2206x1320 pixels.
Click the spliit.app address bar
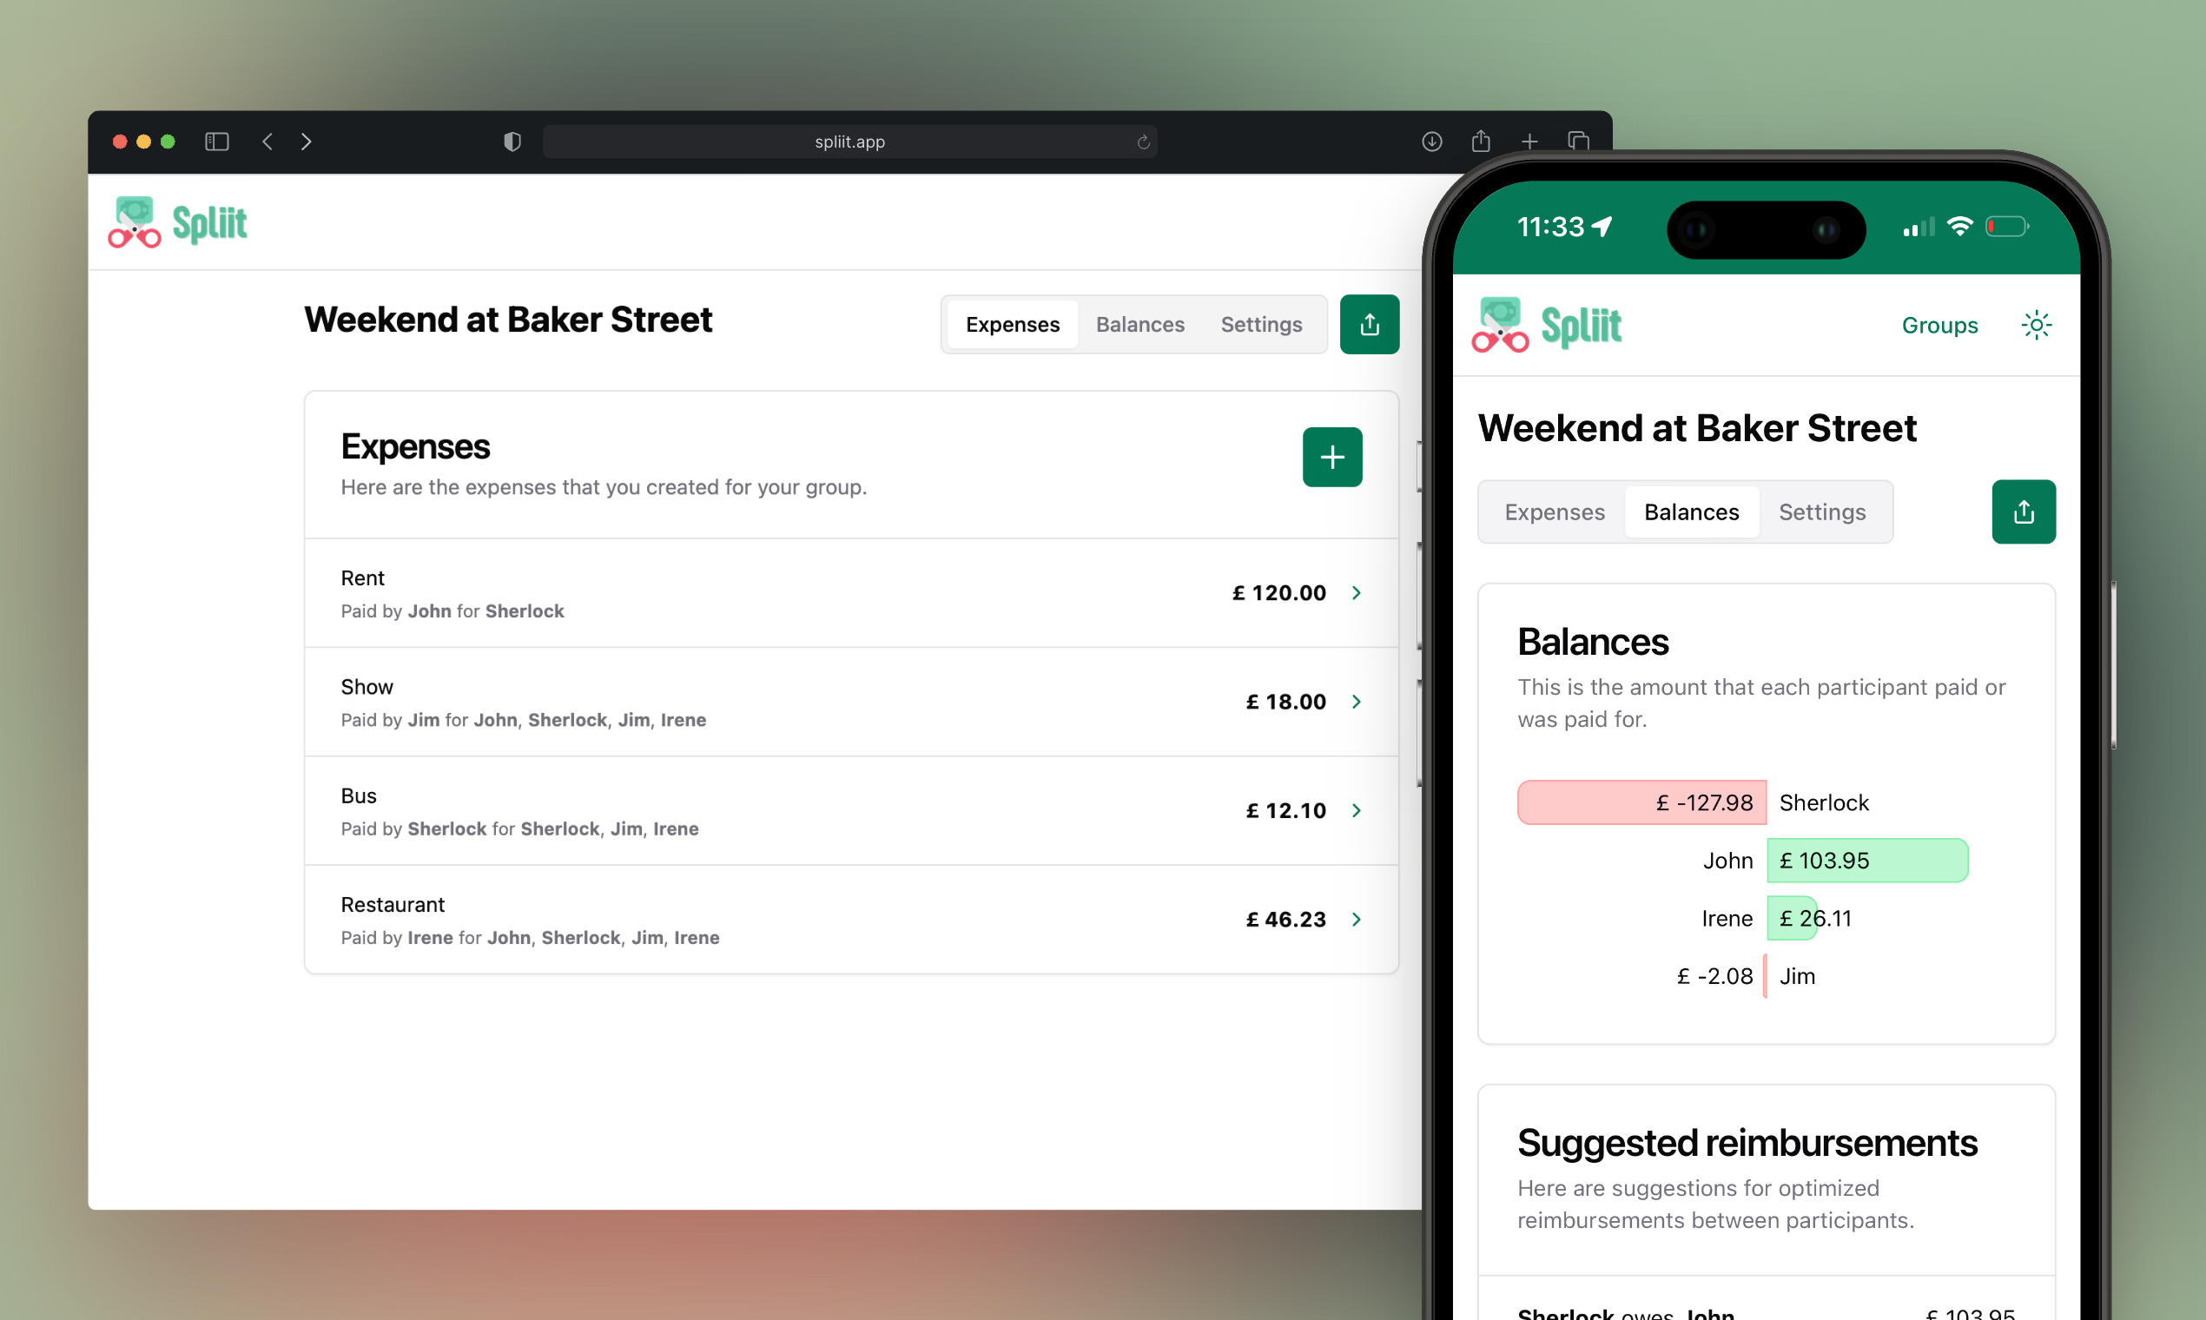[x=849, y=142]
